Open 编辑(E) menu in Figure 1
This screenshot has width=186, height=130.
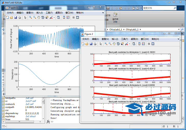[20, 13]
